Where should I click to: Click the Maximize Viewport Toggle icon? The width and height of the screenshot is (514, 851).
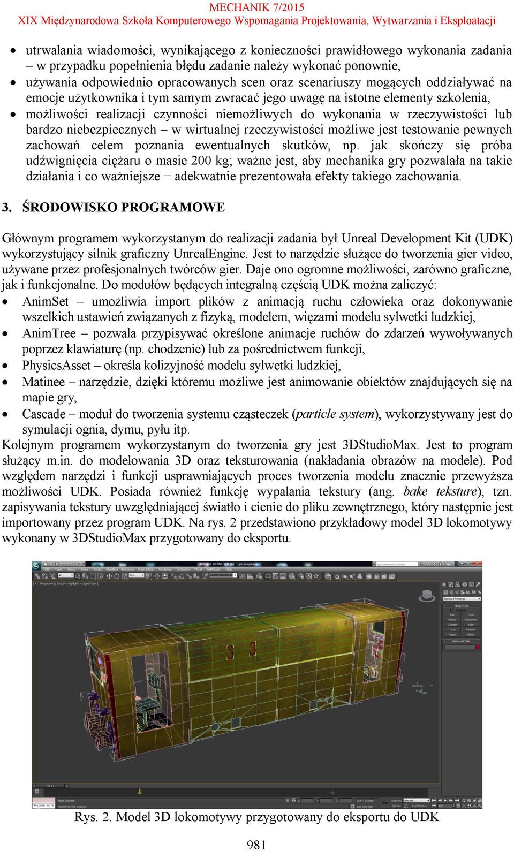pyautogui.click(x=480, y=806)
